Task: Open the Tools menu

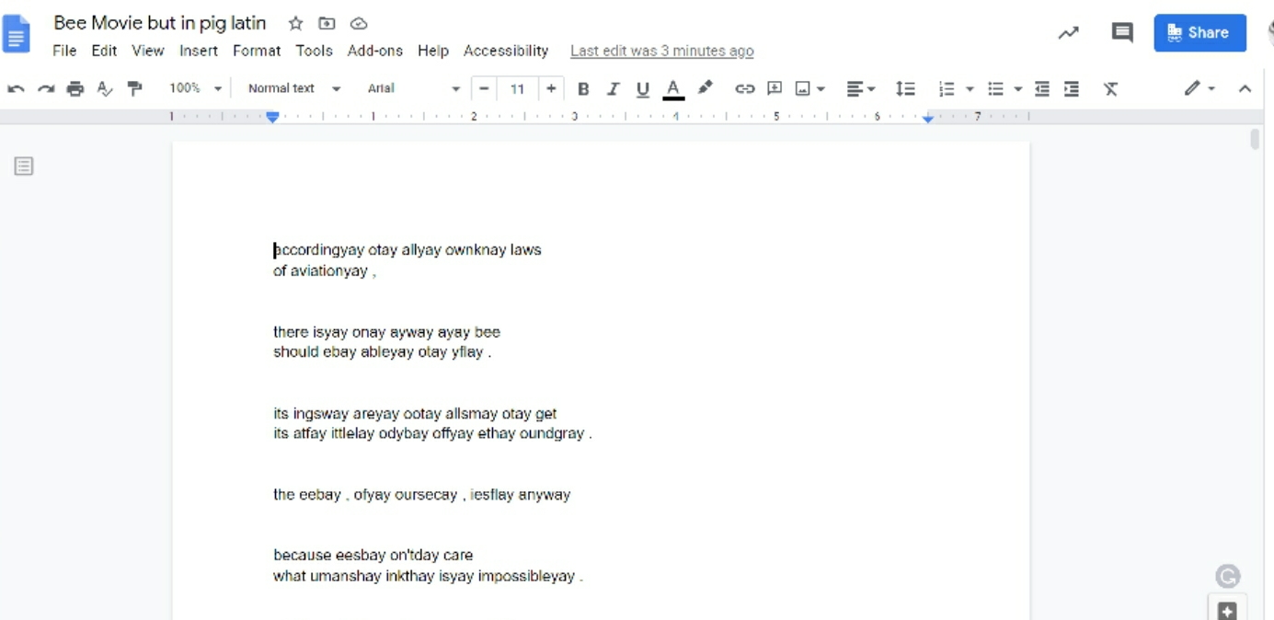Action: pos(314,51)
